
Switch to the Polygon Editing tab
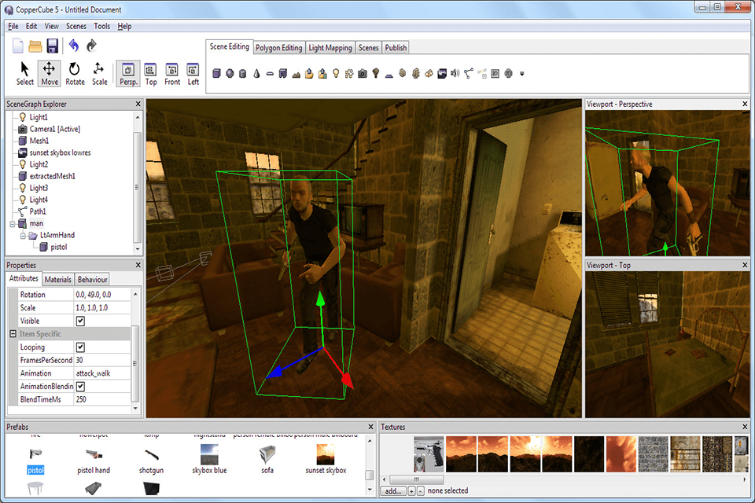(279, 46)
